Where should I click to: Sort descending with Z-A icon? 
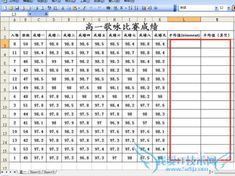(x=136, y=8)
